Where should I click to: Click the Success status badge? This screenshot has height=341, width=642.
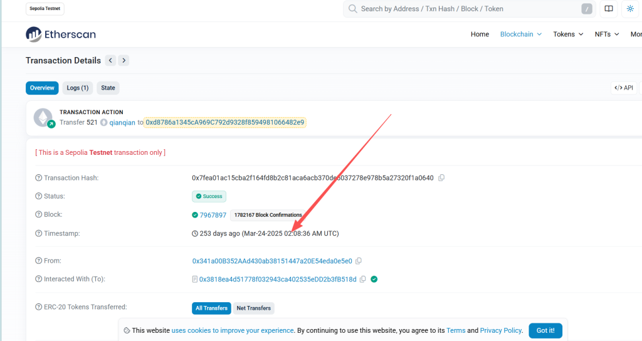pos(209,196)
